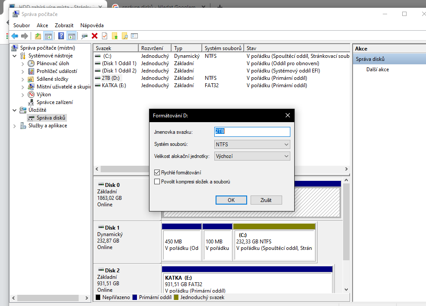Select the KATKA (E:) volume row

[114, 85]
